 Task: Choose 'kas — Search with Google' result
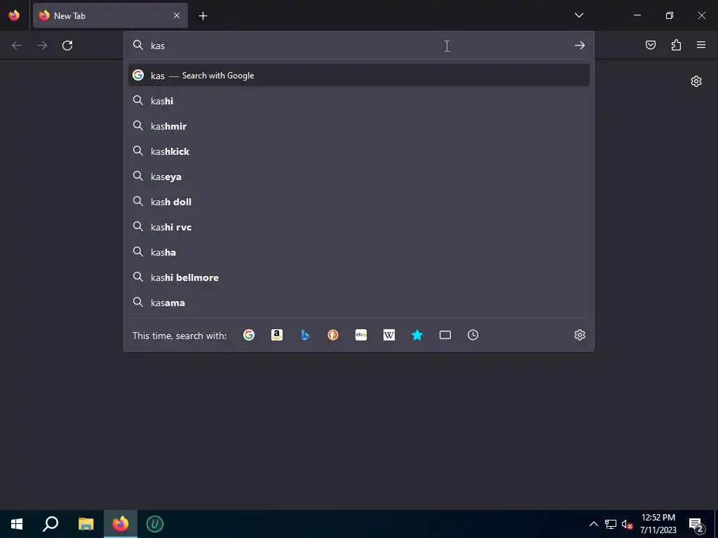(x=359, y=76)
